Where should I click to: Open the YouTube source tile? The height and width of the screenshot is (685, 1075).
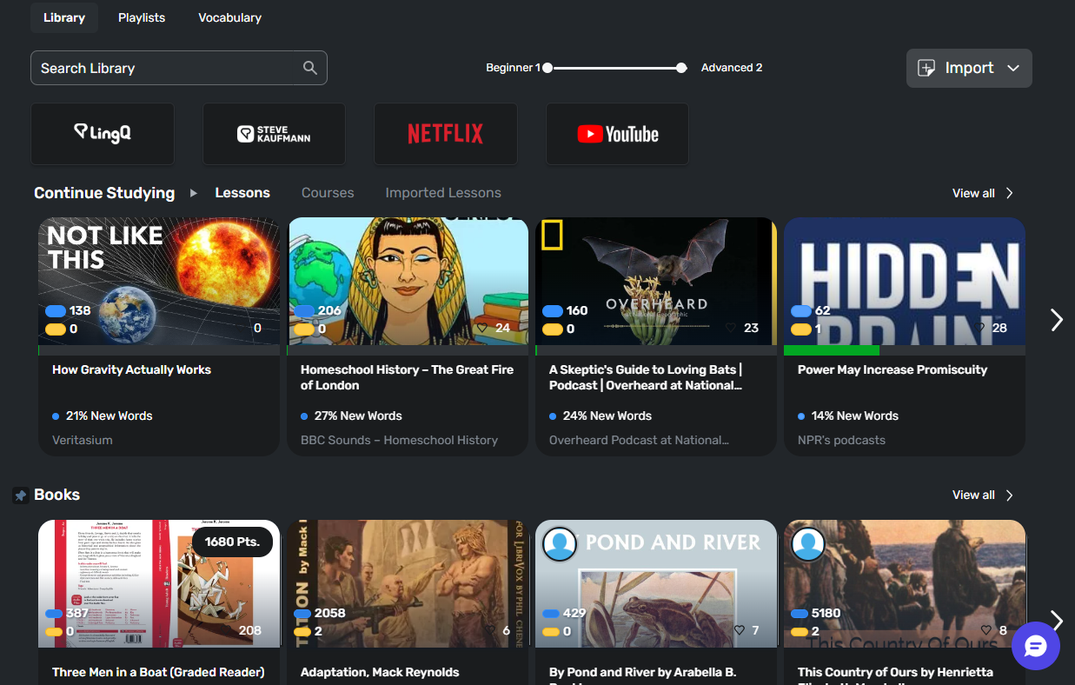pos(617,134)
